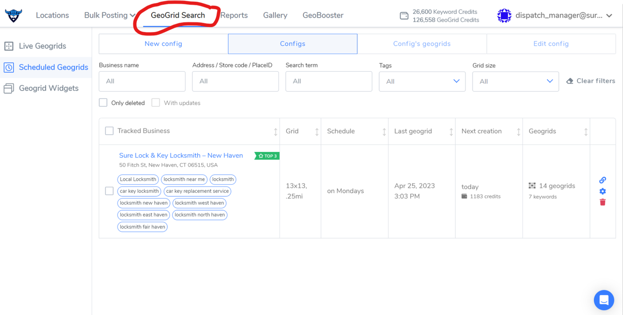
Task: Sort by Tracked Business column arrows
Action: coord(275,132)
